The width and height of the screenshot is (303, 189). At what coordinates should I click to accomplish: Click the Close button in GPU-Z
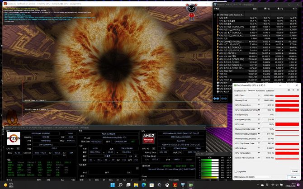pos(294,177)
